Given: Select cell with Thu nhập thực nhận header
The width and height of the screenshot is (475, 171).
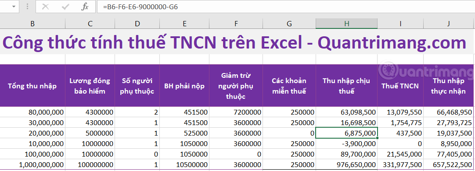Looking at the screenshot, I should 449,86.
